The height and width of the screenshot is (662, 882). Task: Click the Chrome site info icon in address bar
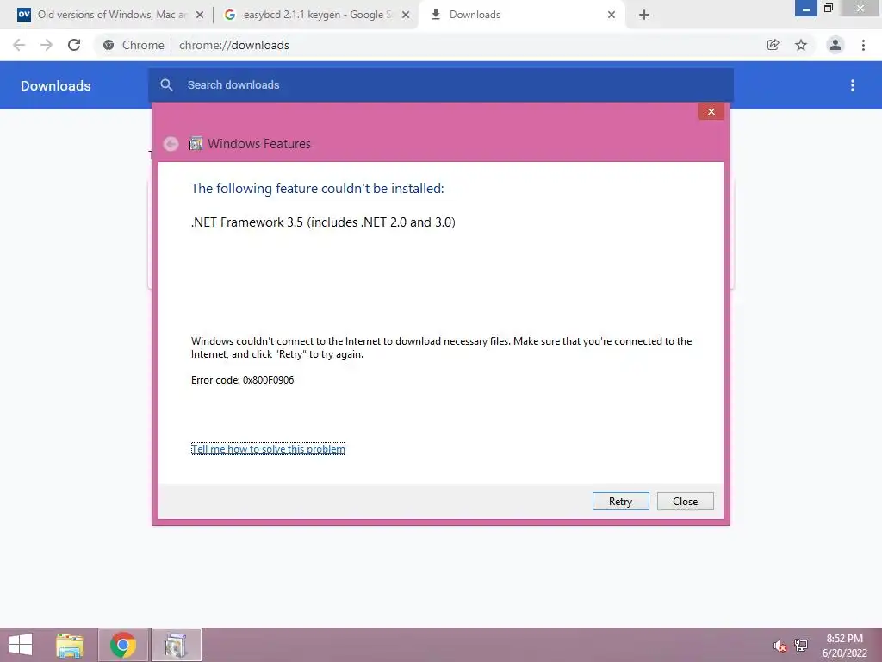pos(109,45)
